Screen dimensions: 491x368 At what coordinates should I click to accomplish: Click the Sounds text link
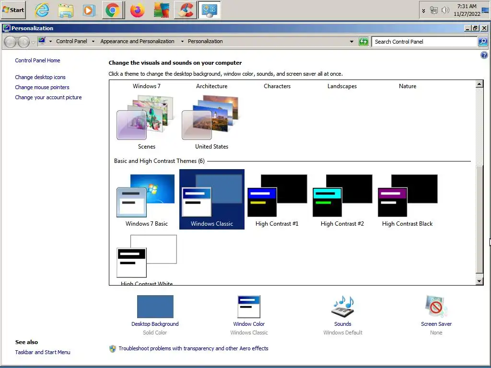click(342, 324)
